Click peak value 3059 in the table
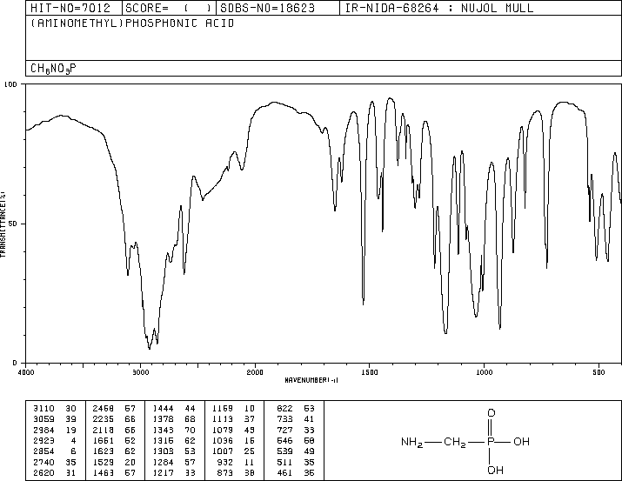Image resolution: width=622 pixels, height=481 pixels. [43, 419]
